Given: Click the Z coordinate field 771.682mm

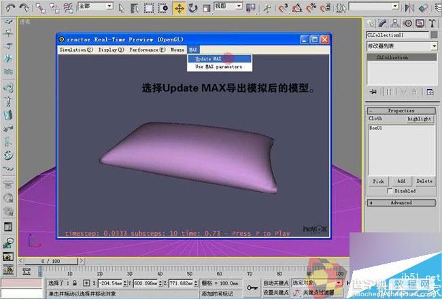Looking at the screenshot, I should (182, 283).
